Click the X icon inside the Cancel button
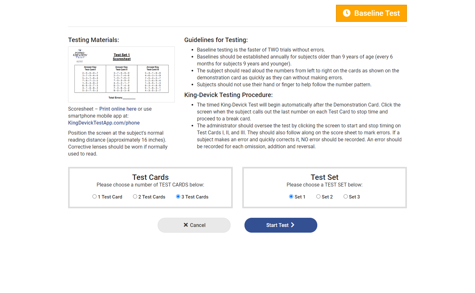The height and width of the screenshot is (293, 475). 186,225
